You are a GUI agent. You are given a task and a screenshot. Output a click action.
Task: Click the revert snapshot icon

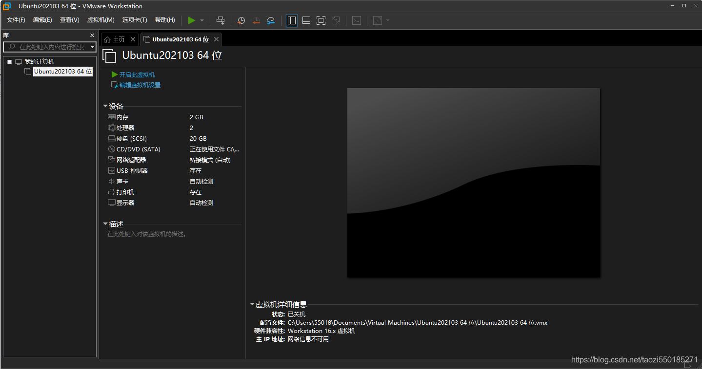click(x=256, y=20)
